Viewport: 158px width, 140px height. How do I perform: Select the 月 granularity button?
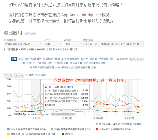(96, 44)
